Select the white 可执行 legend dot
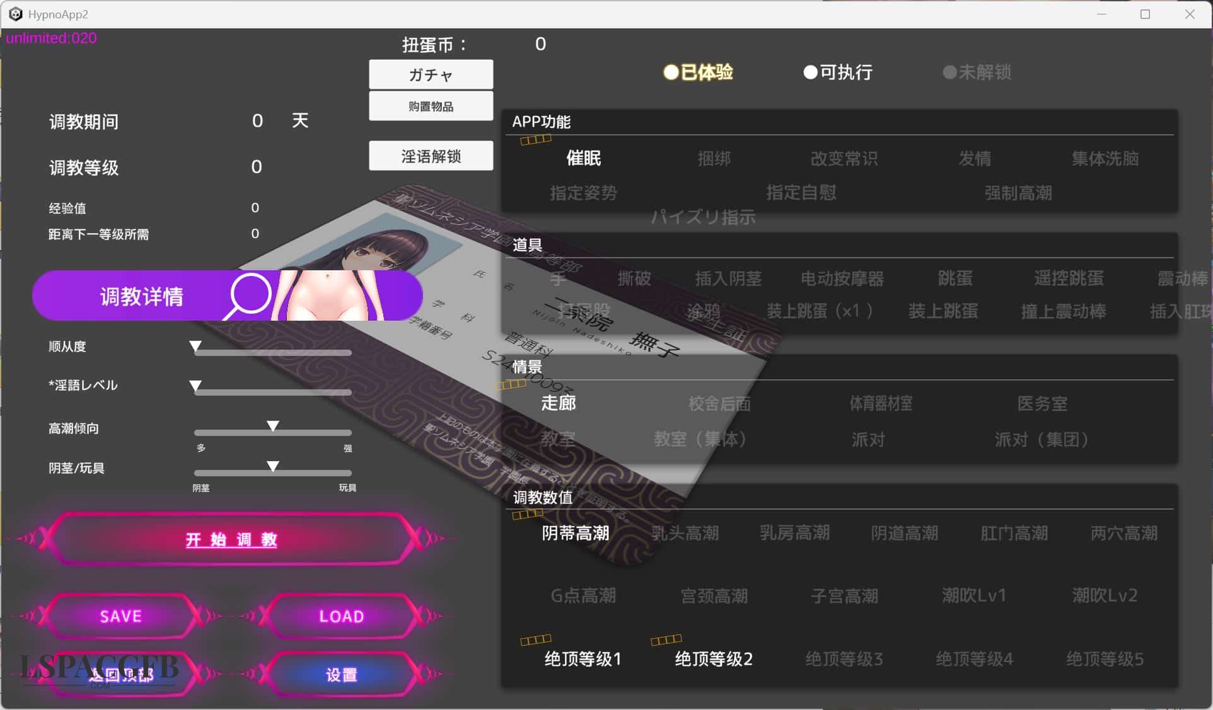This screenshot has width=1213, height=710. [x=810, y=72]
